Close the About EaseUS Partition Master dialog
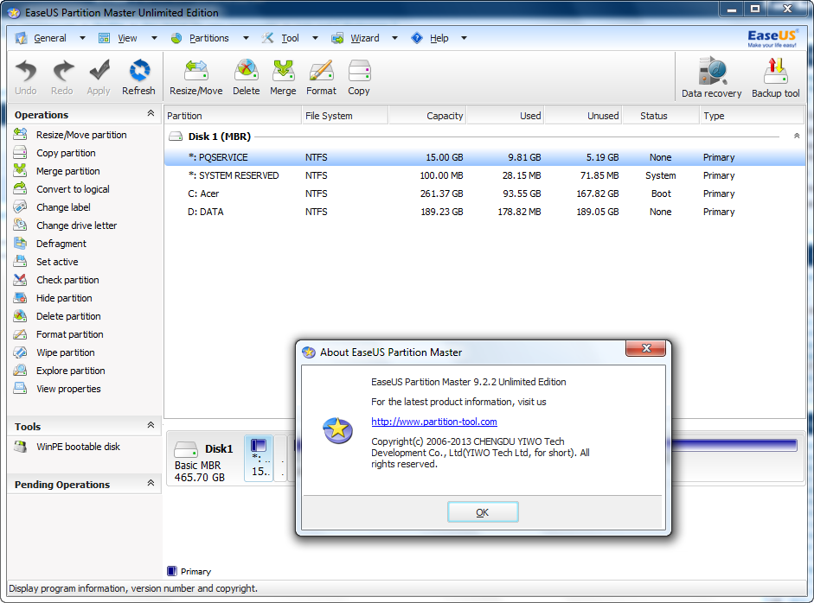The height and width of the screenshot is (603, 814). pos(646,348)
